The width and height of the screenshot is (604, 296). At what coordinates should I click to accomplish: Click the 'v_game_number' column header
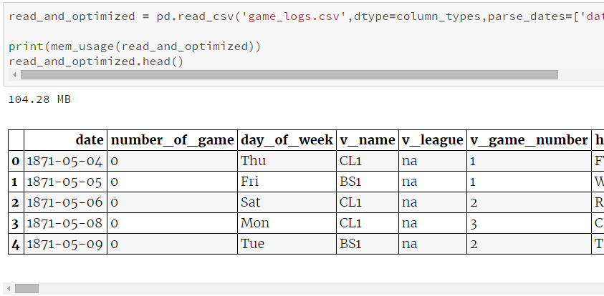[x=529, y=140]
